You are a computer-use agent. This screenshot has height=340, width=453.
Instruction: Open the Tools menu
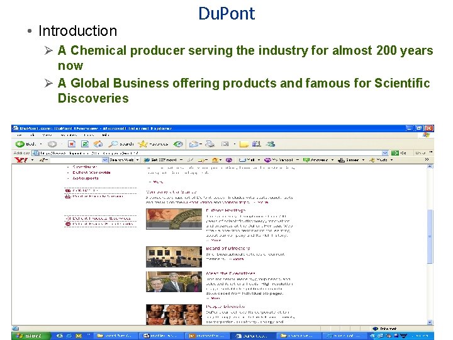coord(89,135)
